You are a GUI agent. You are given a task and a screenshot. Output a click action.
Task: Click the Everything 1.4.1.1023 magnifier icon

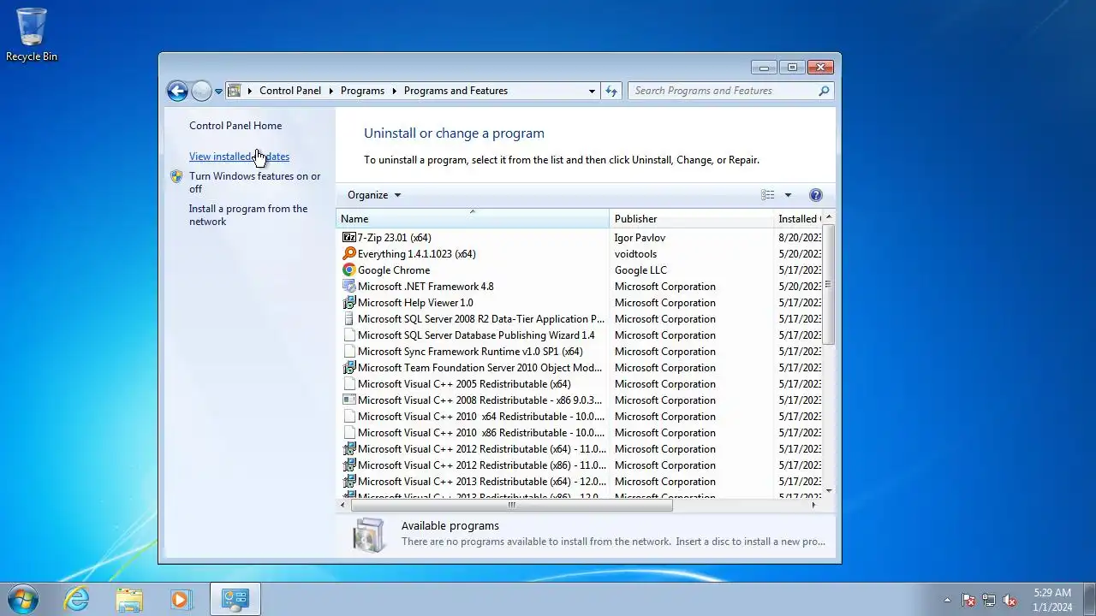[348, 253]
